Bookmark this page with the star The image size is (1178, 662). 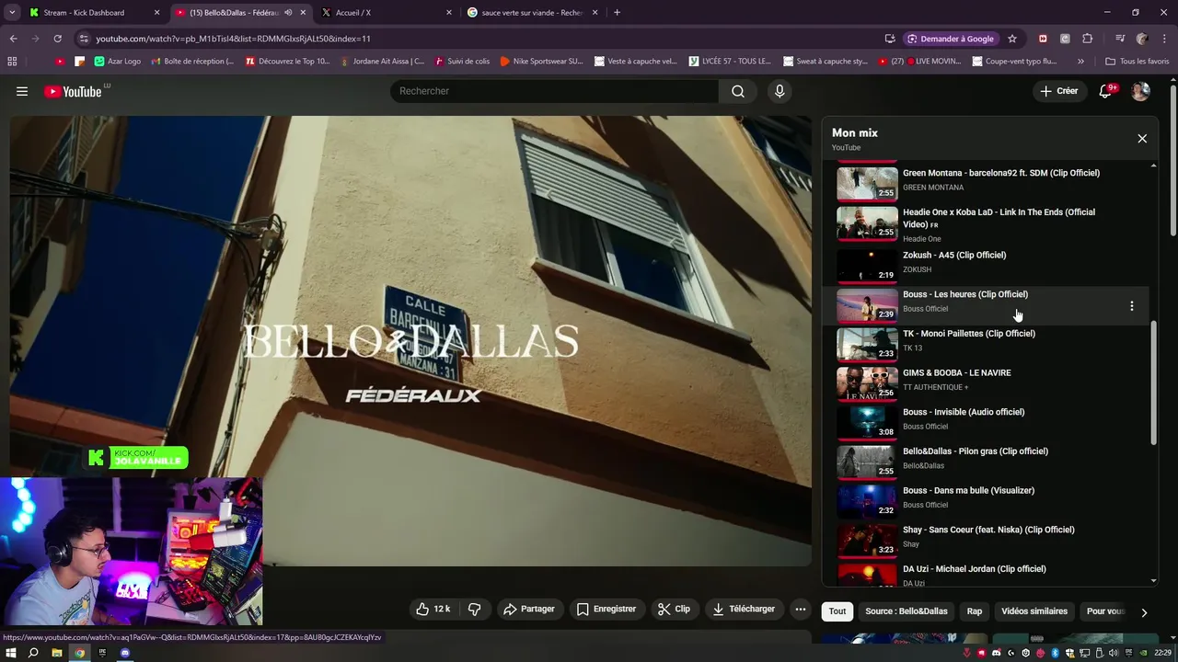pyautogui.click(x=1012, y=39)
